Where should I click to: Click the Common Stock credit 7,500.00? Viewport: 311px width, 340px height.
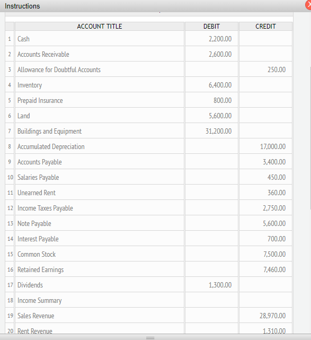(274, 255)
